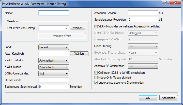
Task: Click the Sendeleistungs-Reduktion input field
Action: coord(143,19)
